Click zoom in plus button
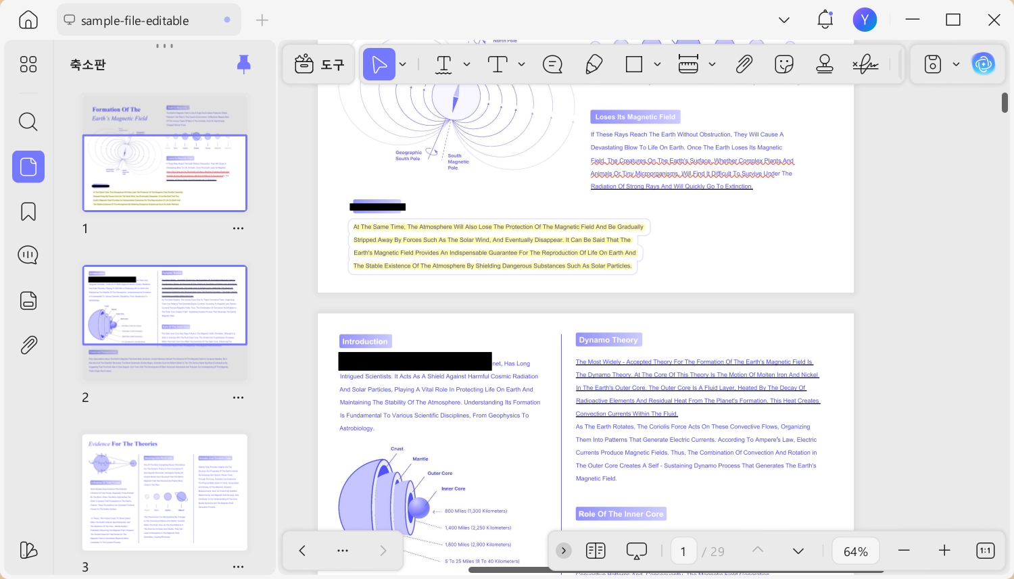 (944, 551)
